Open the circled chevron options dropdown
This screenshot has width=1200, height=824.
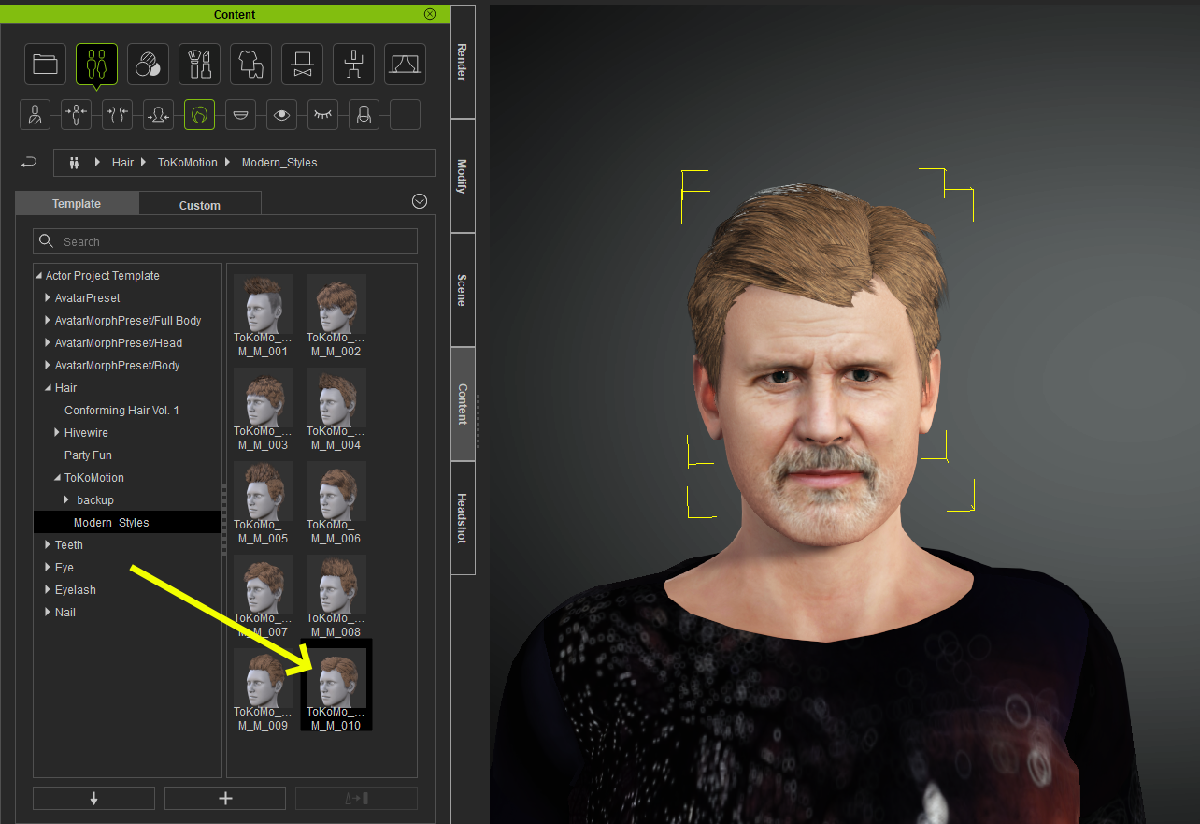(x=420, y=201)
